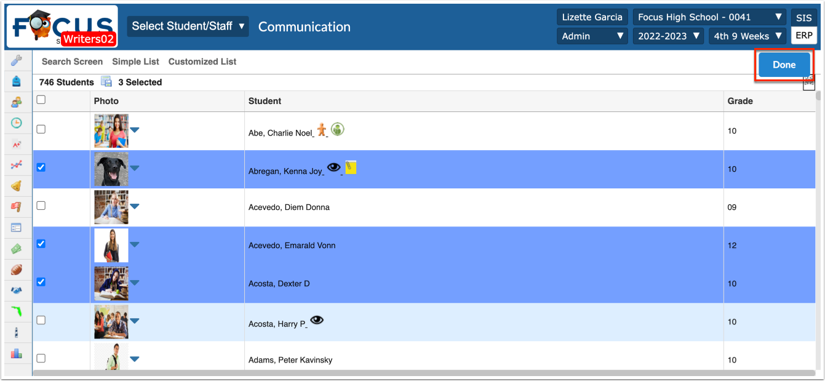
Task: Open the blue form card icon
Action: [x=17, y=228]
